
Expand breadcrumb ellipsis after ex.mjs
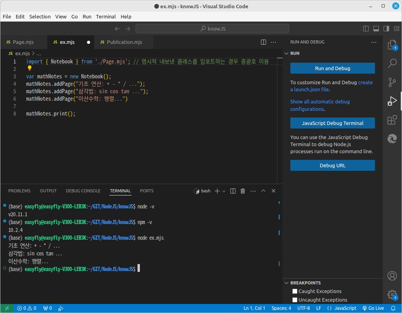(39, 54)
